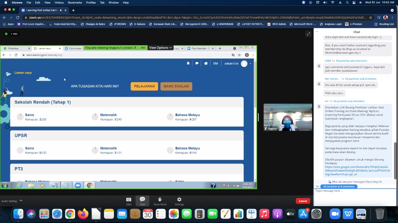The height and width of the screenshot is (223, 398).
Task: Launch Siri from the Dock
Action: point(31,214)
